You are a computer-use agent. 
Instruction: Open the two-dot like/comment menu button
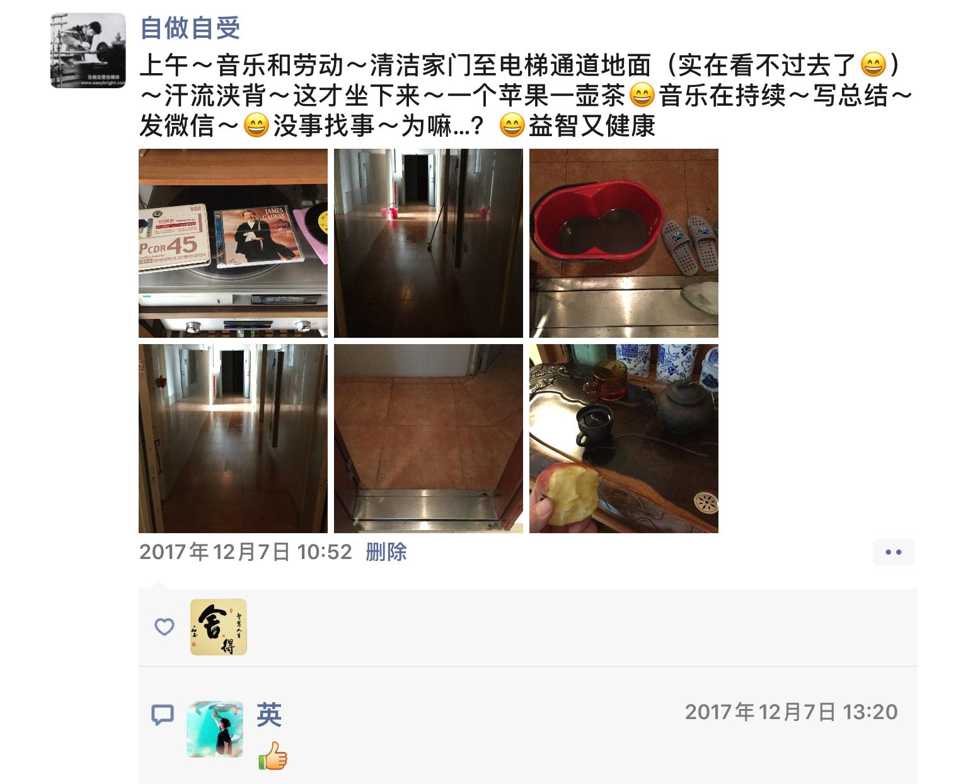pyautogui.click(x=894, y=552)
